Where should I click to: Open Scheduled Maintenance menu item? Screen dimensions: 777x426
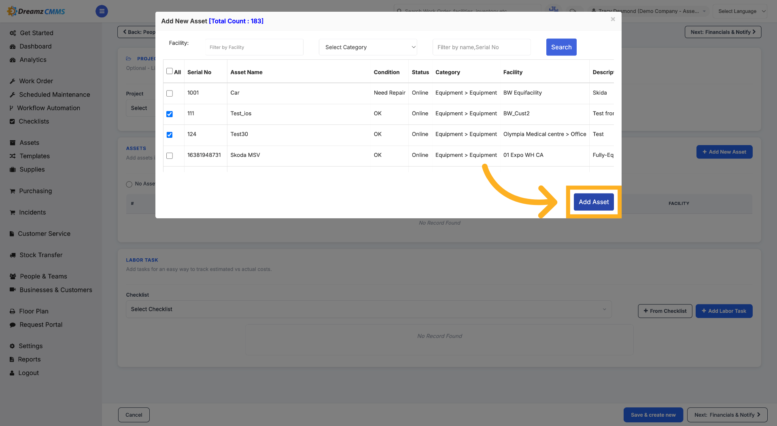(x=55, y=95)
